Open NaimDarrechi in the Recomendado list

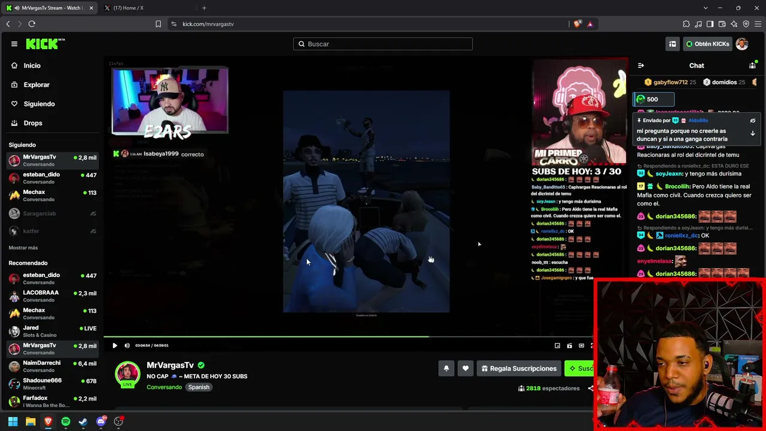52,366
